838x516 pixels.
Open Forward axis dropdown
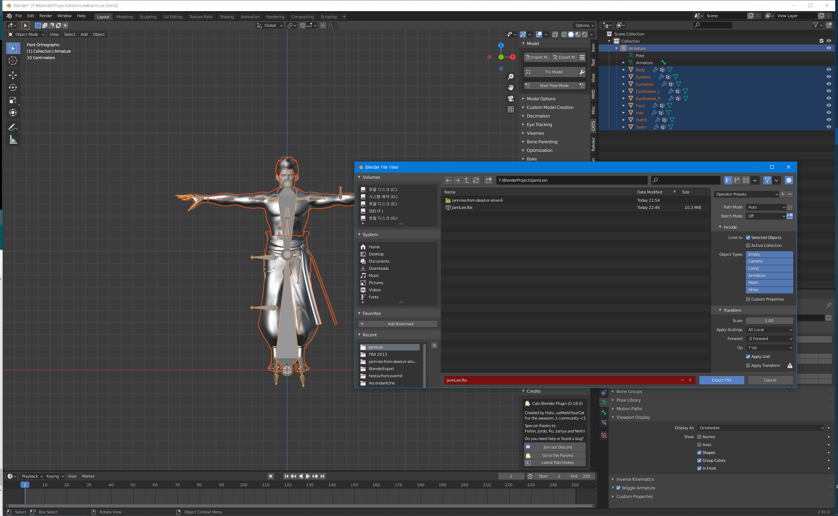[x=770, y=339]
